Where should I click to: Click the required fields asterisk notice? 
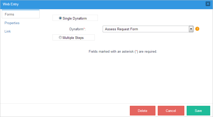click(123, 51)
